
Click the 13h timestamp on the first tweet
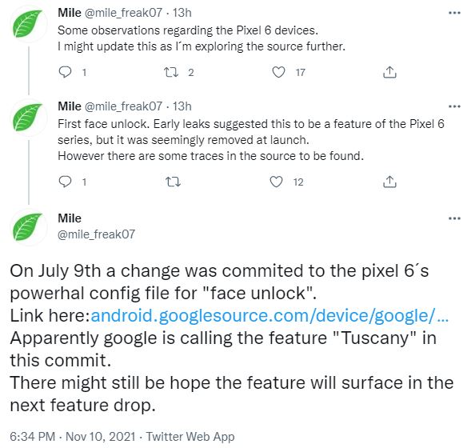(x=182, y=13)
